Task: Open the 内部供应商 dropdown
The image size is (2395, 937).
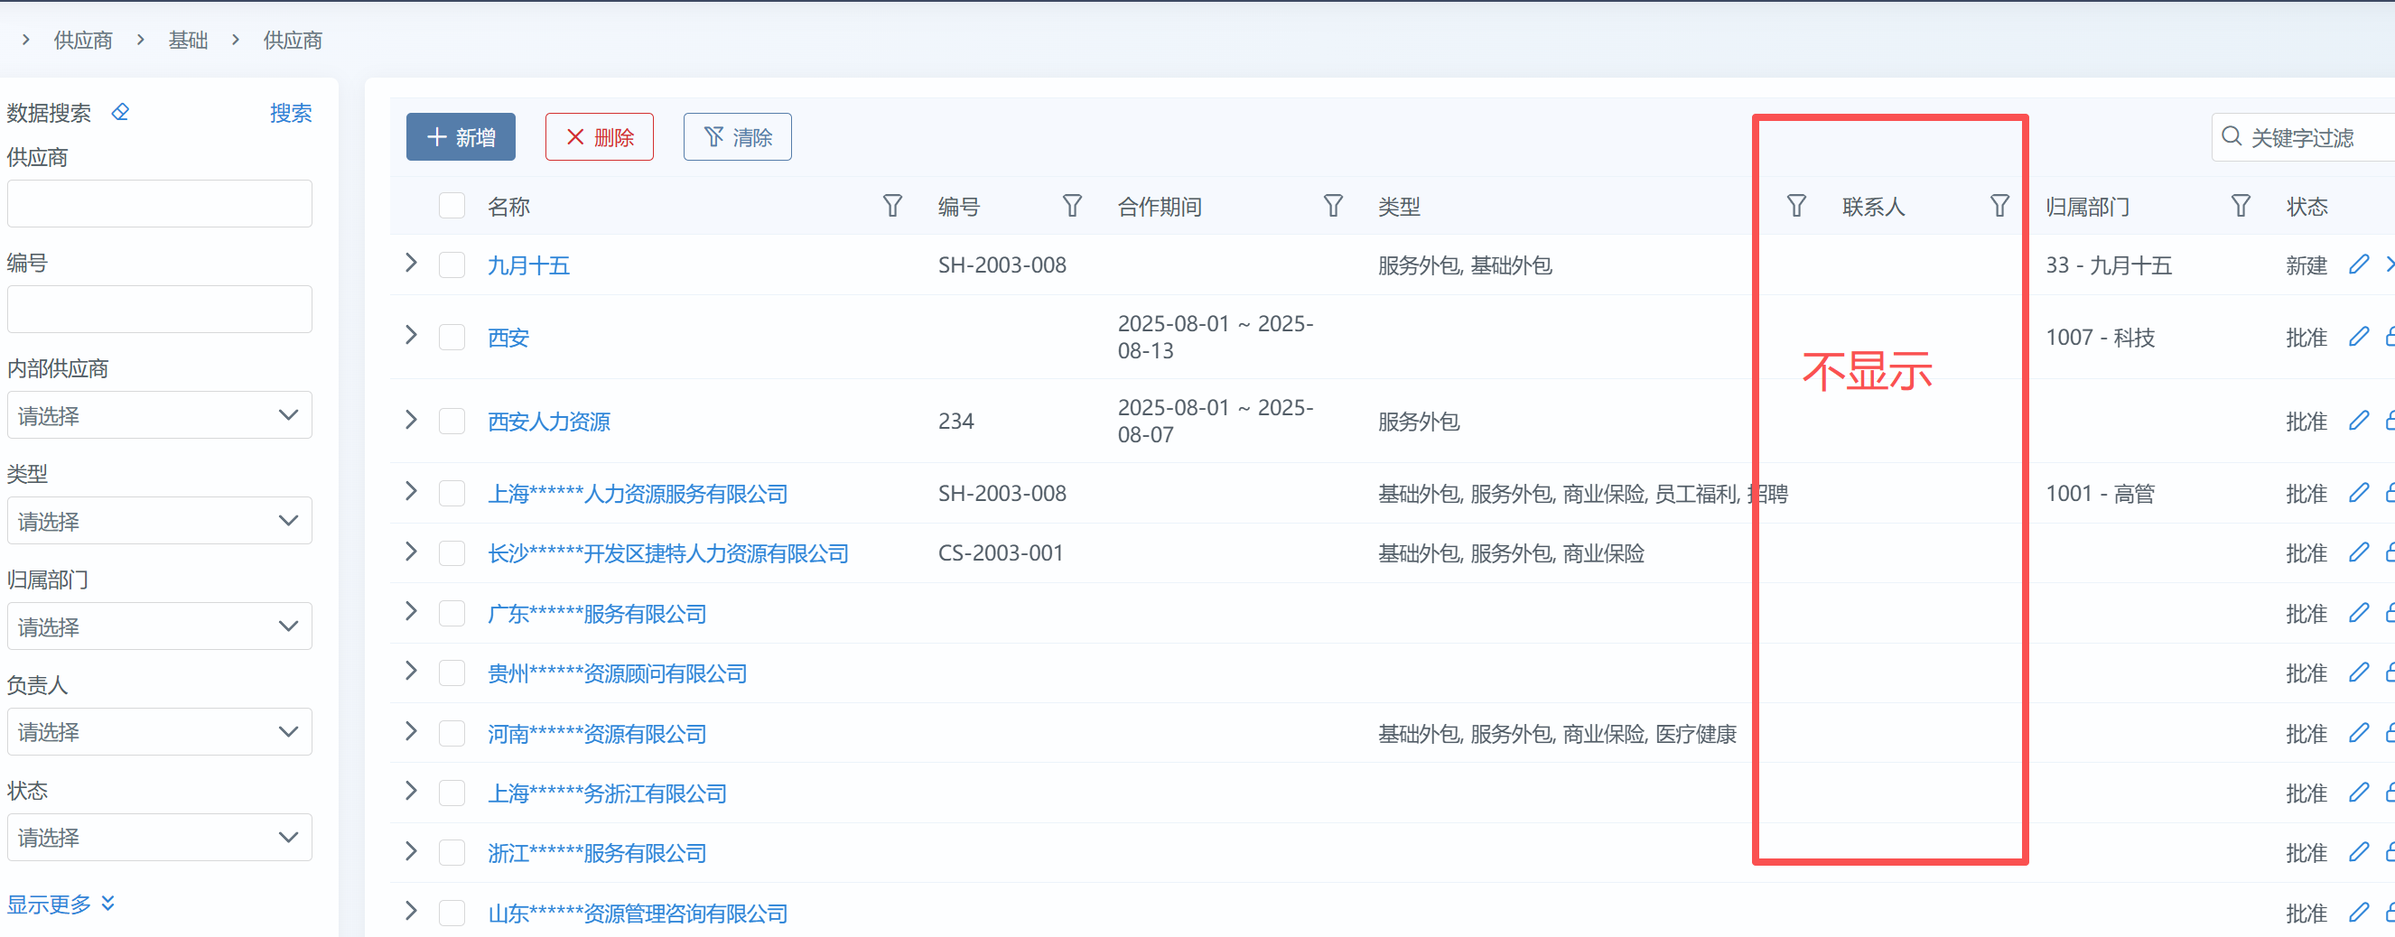Action: (x=159, y=415)
